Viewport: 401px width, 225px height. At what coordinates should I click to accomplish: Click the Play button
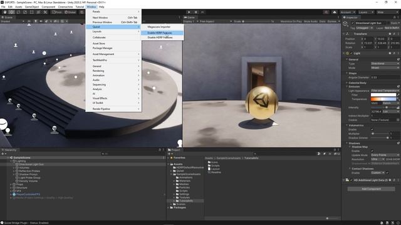click(189, 12)
